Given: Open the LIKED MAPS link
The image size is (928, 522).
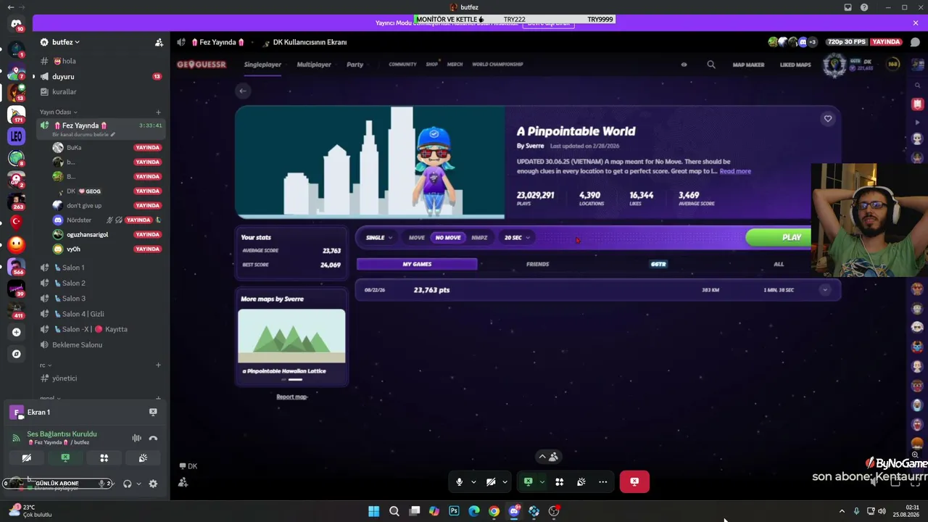Looking at the screenshot, I should 795,65.
